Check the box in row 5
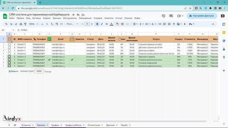The image size is (228, 128). [x=9, y=54]
